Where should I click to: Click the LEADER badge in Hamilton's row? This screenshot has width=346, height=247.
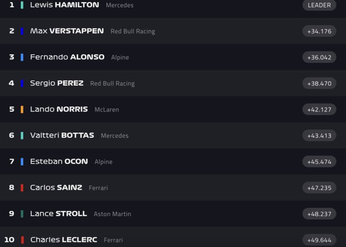pyautogui.click(x=319, y=5)
